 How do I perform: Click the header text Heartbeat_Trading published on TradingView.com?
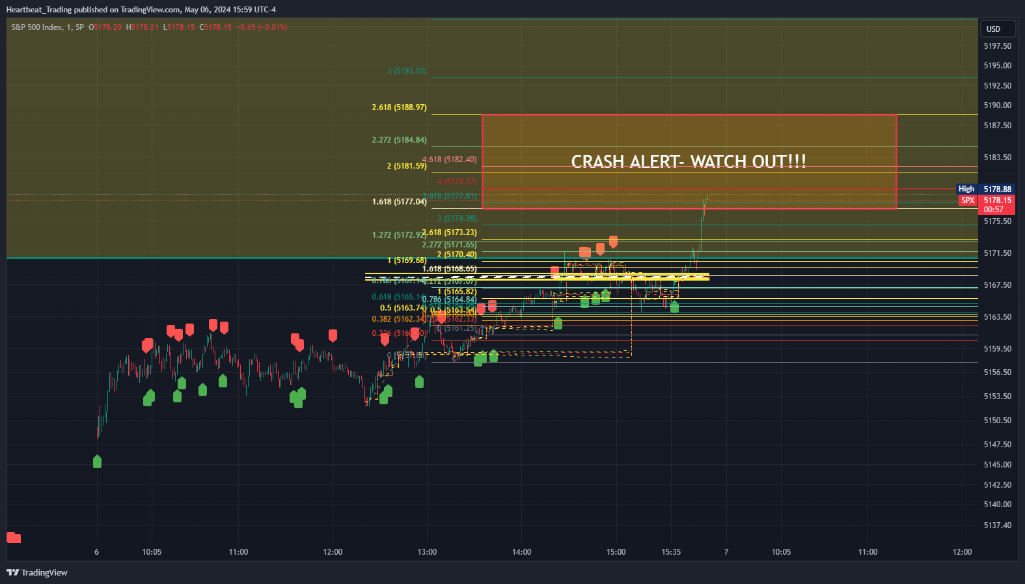point(93,10)
